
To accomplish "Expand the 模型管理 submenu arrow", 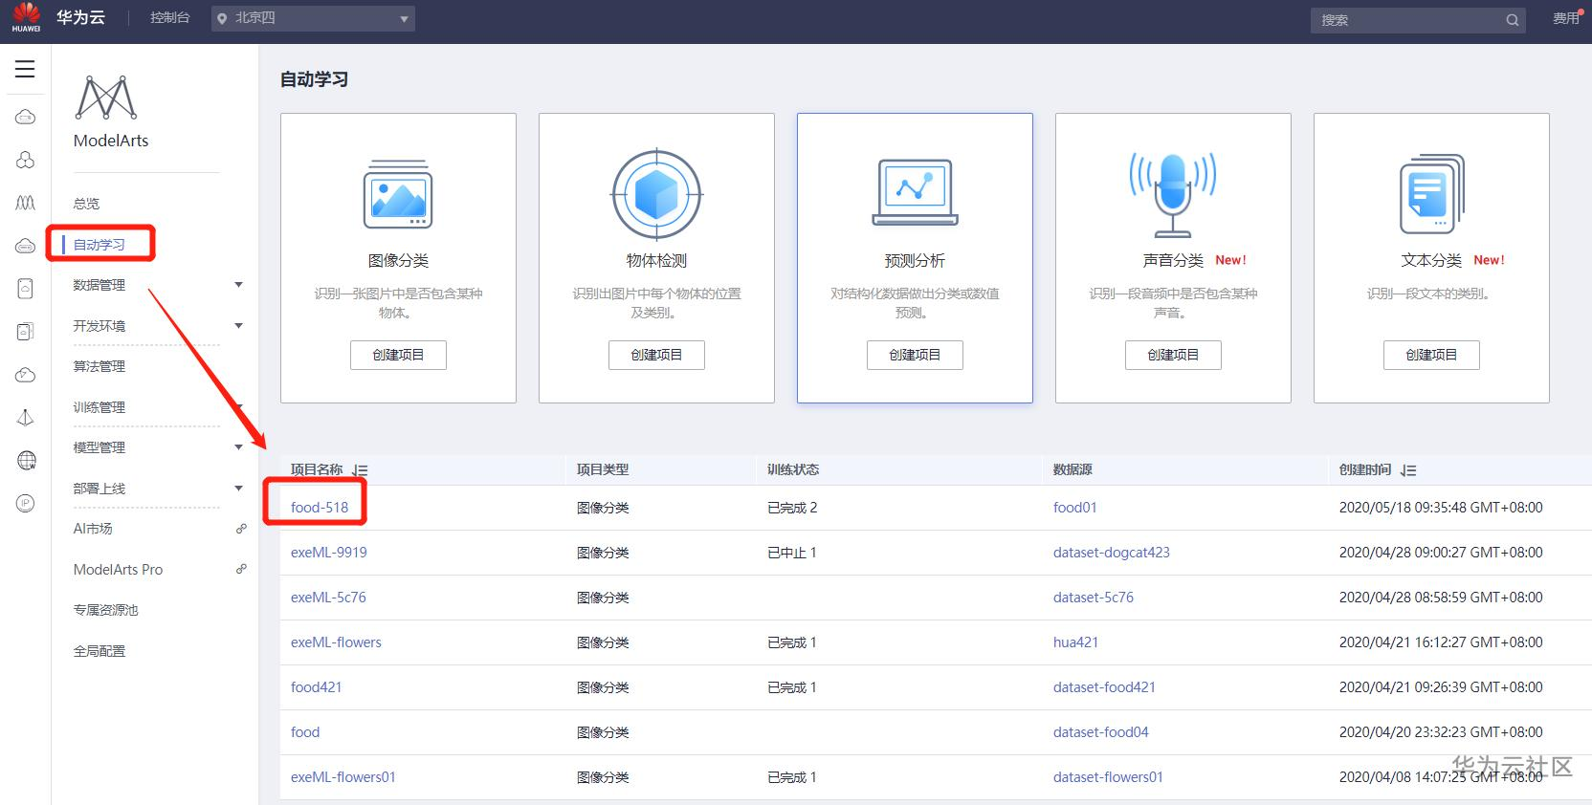I will click(x=239, y=447).
